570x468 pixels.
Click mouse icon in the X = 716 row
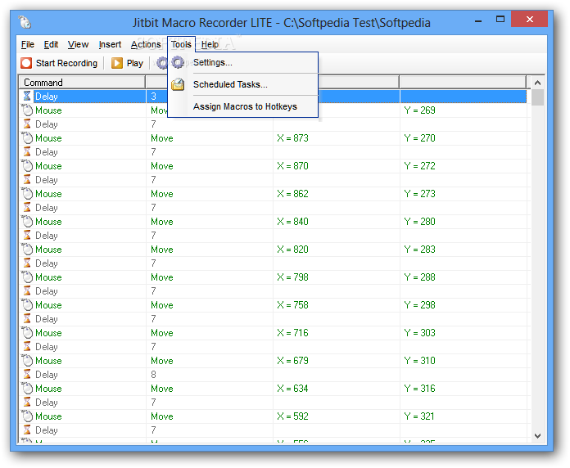[27, 332]
